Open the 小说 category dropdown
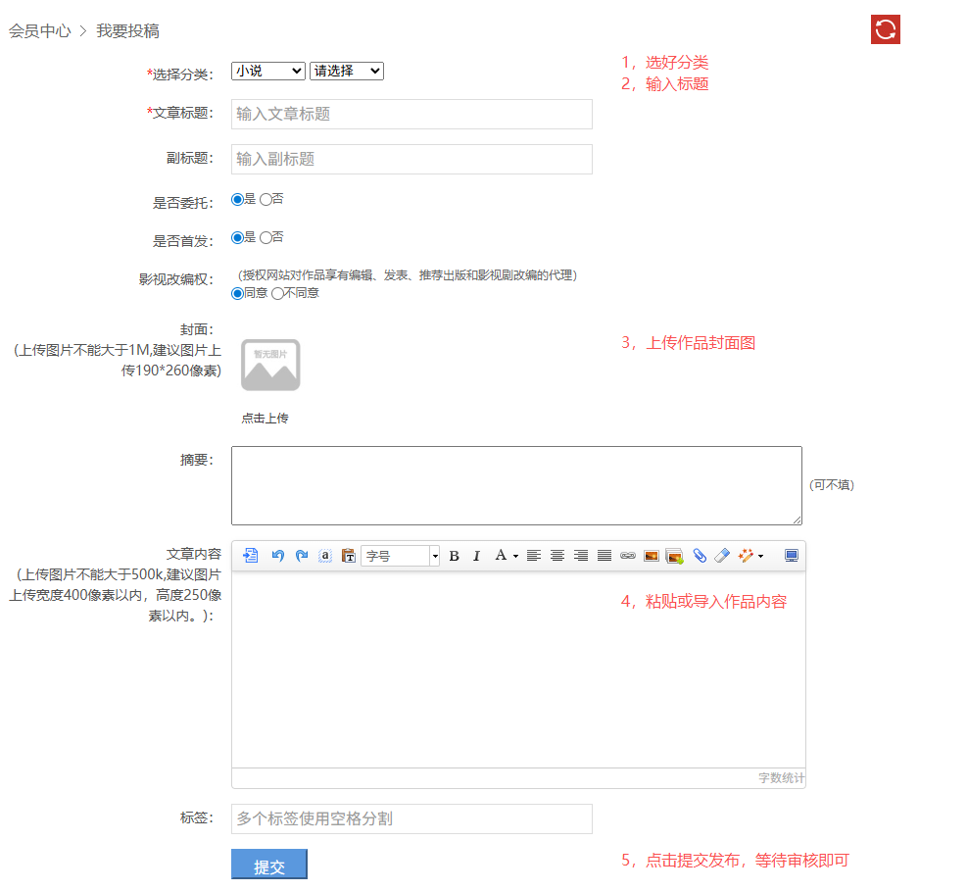Screen dimensions: 967x891 (x=268, y=71)
